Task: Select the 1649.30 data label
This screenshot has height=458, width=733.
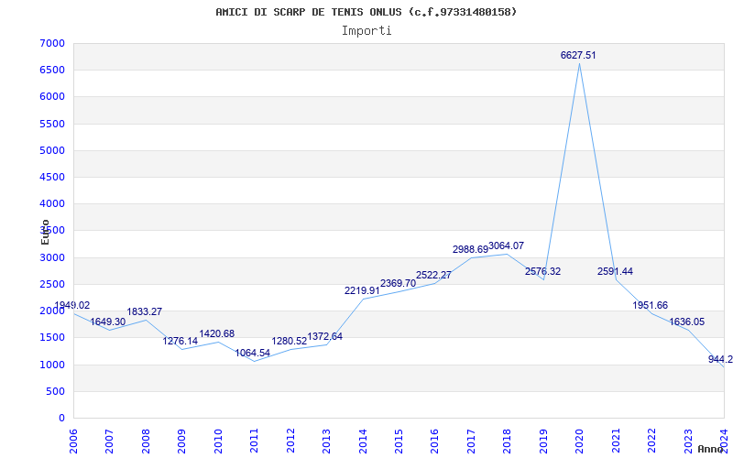Action: [x=108, y=322]
